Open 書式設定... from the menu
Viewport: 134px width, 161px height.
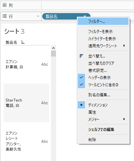[103, 71]
